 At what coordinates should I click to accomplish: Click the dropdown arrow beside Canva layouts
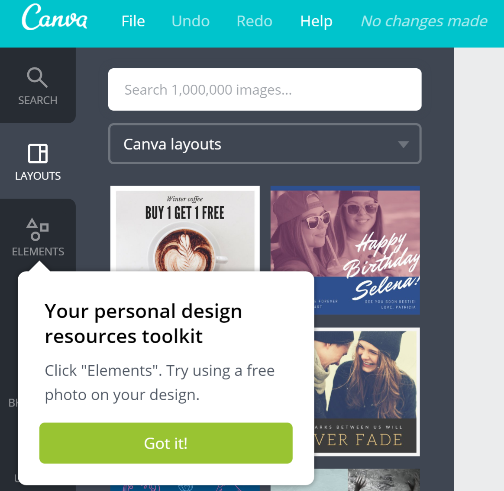pyautogui.click(x=404, y=144)
